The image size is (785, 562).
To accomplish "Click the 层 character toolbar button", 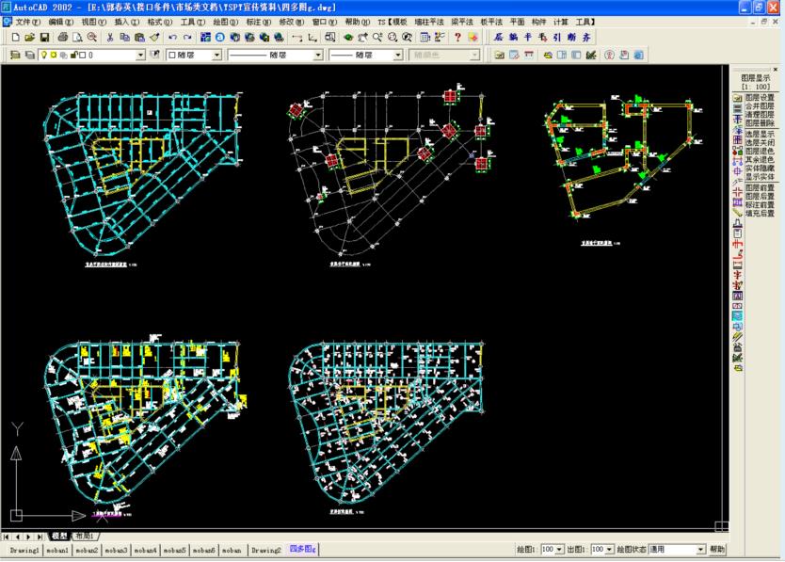I will [x=498, y=37].
